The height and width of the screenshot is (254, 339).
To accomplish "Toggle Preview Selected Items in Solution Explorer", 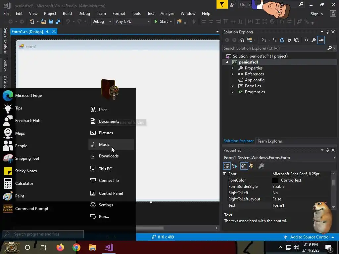I will (321, 40).
